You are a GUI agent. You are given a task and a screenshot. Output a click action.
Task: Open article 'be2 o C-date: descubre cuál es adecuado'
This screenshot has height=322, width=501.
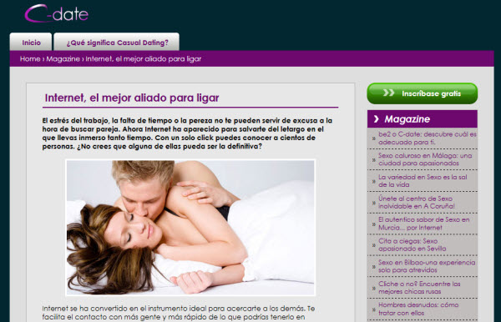[x=427, y=138]
